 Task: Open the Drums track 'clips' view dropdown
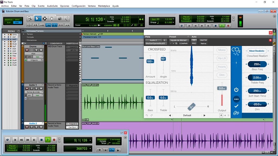click(34, 54)
